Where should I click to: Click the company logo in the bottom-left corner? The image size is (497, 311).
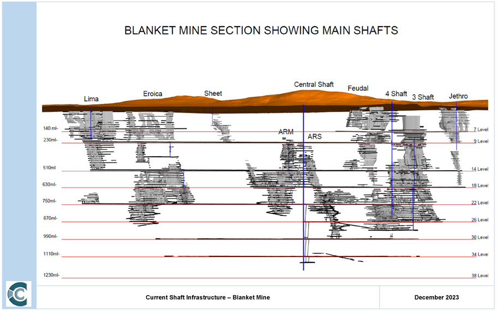[17, 295]
